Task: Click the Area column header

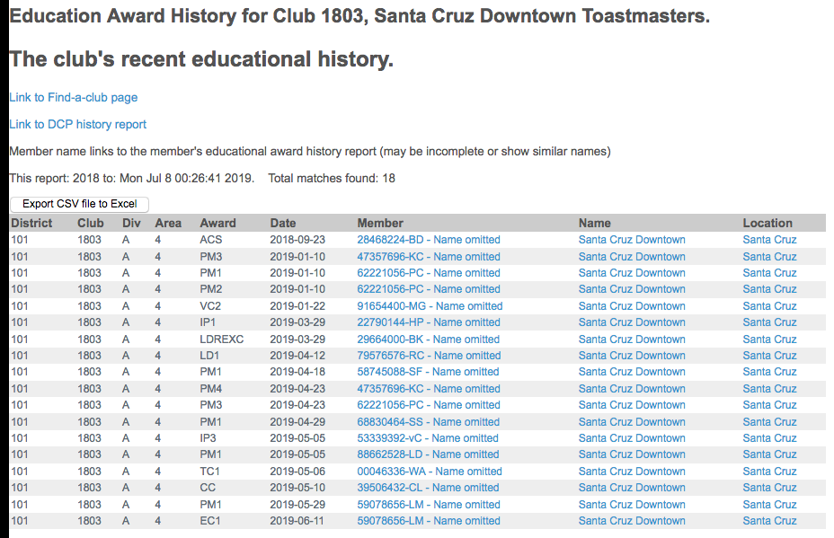Action: (x=168, y=224)
